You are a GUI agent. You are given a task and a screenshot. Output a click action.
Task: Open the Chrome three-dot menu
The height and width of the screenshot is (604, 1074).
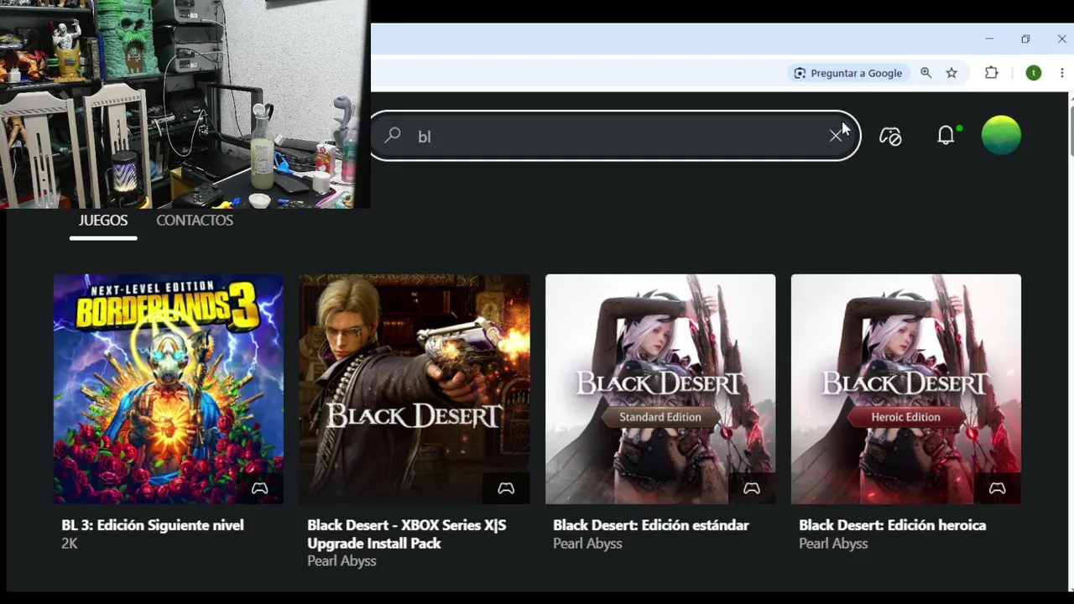pyautogui.click(x=1062, y=73)
